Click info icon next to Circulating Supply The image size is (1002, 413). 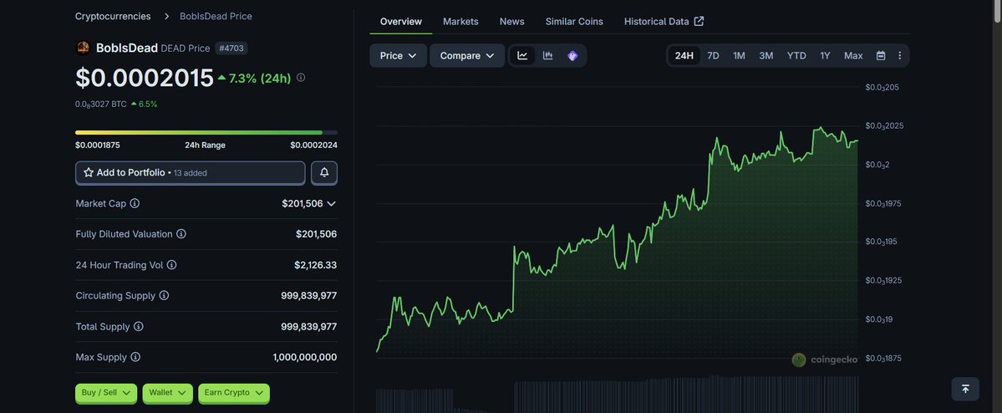pos(164,295)
